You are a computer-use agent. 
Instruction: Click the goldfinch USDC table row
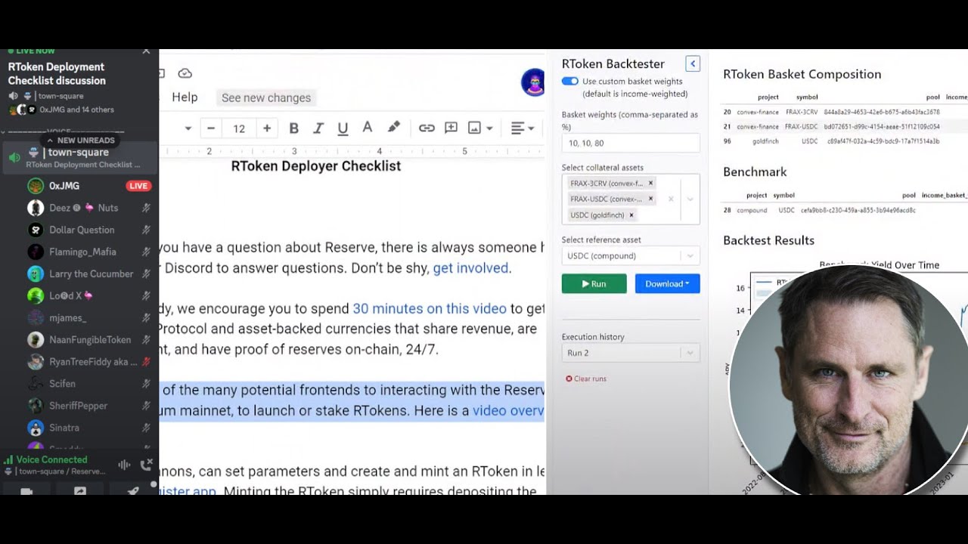(x=844, y=141)
